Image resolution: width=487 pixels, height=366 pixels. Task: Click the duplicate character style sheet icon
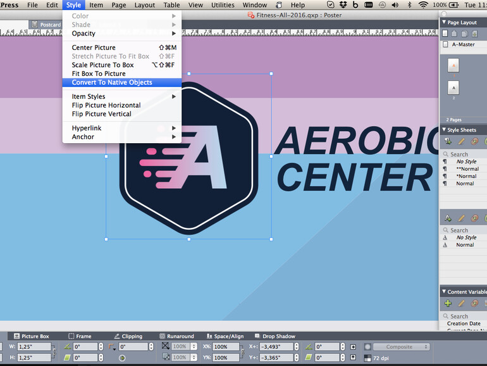(474, 218)
